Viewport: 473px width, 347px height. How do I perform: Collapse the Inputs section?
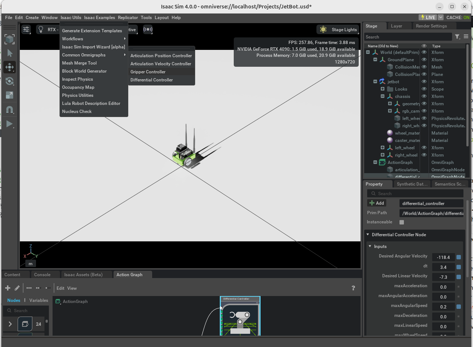pos(370,246)
